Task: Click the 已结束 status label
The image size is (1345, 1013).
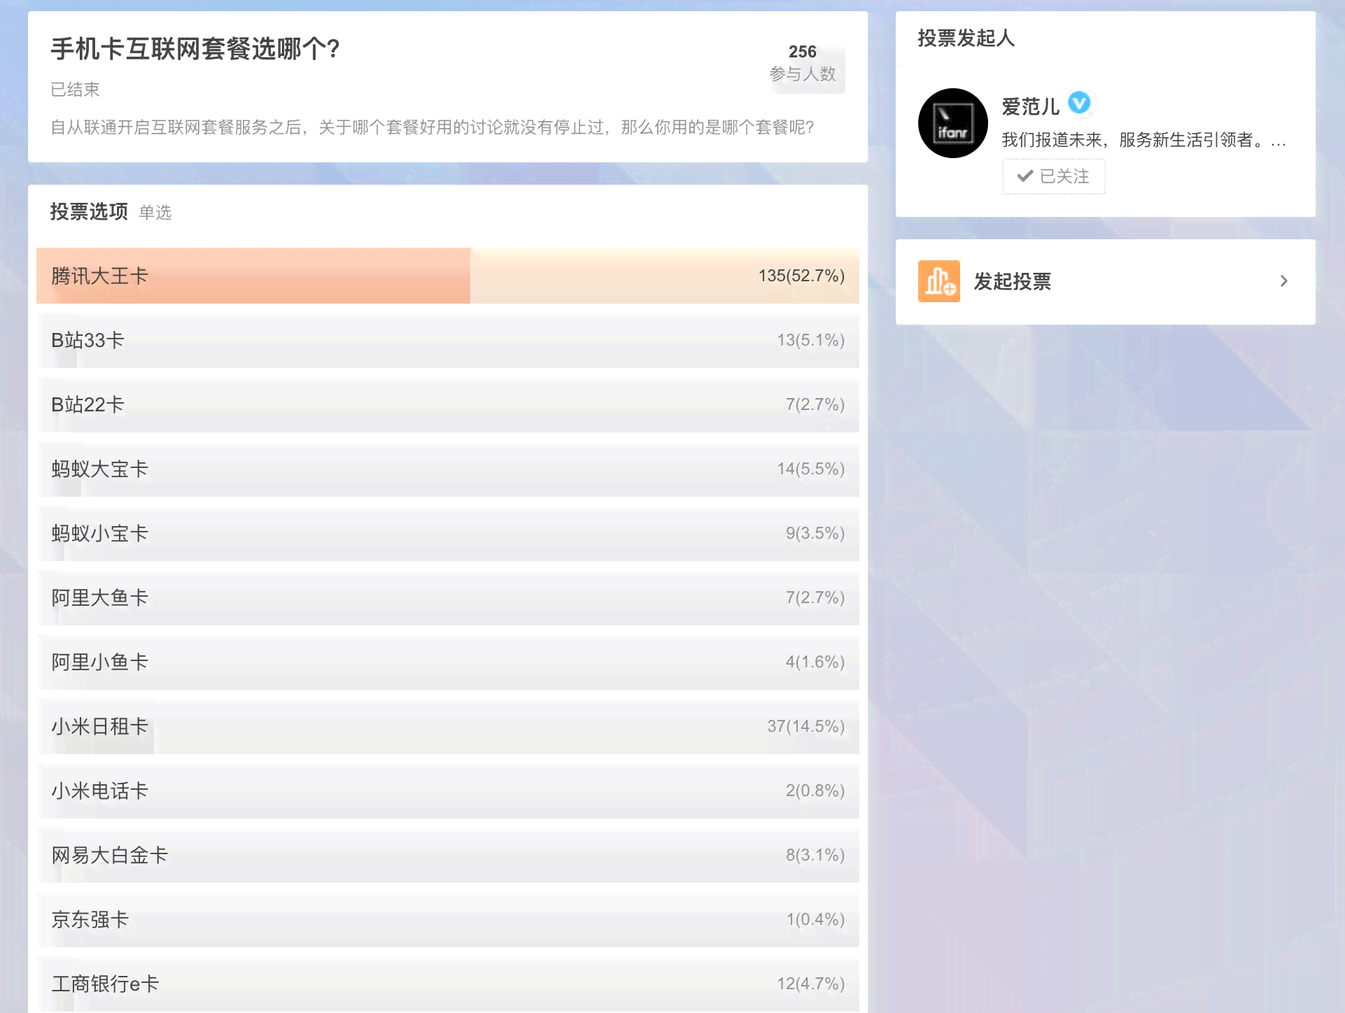Action: (x=75, y=90)
